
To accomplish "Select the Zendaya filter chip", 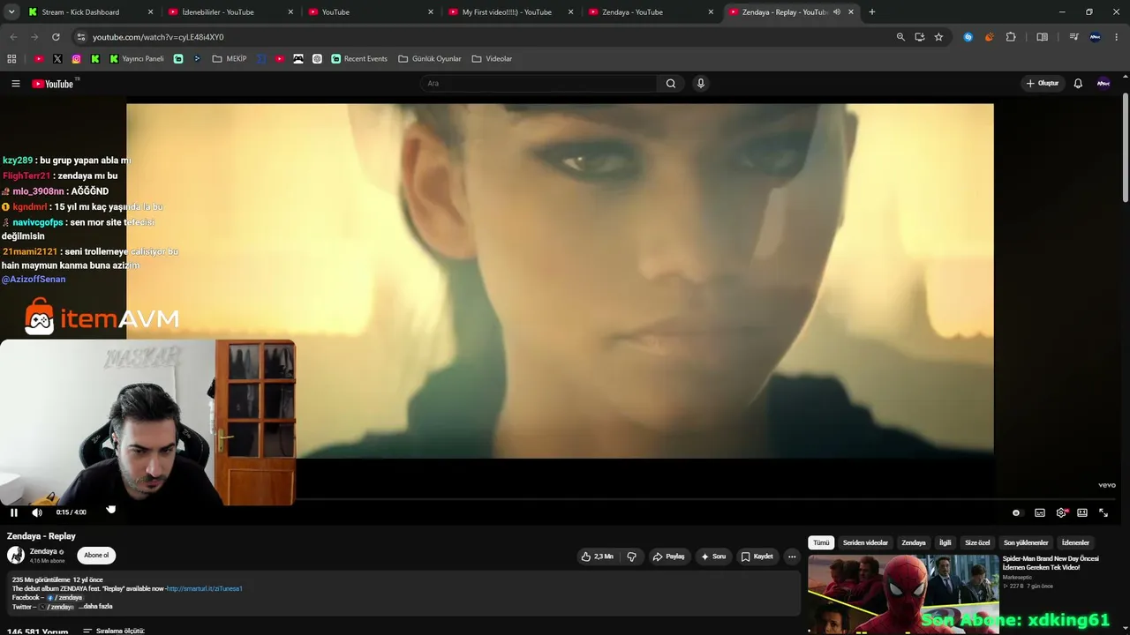I will pos(914,542).
